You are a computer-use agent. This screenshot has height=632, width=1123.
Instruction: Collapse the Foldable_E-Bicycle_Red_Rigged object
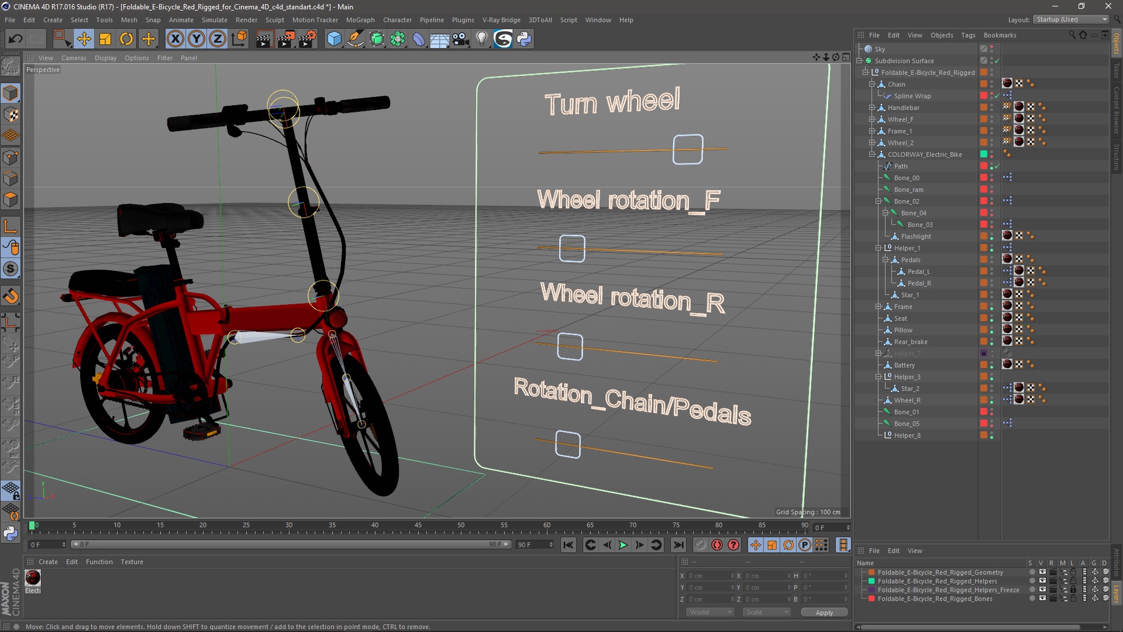click(866, 73)
